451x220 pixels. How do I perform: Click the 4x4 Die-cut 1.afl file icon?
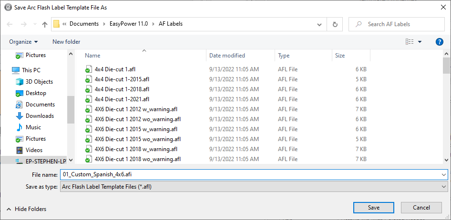click(x=88, y=69)
